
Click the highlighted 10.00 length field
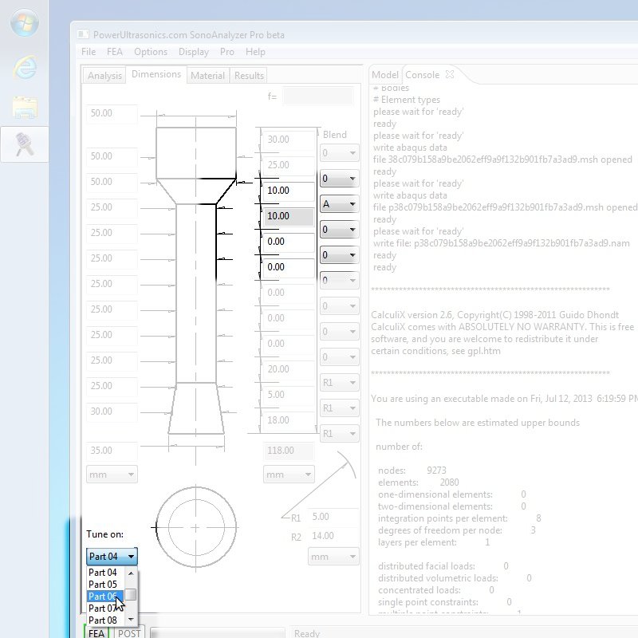(x=289, y=216)
